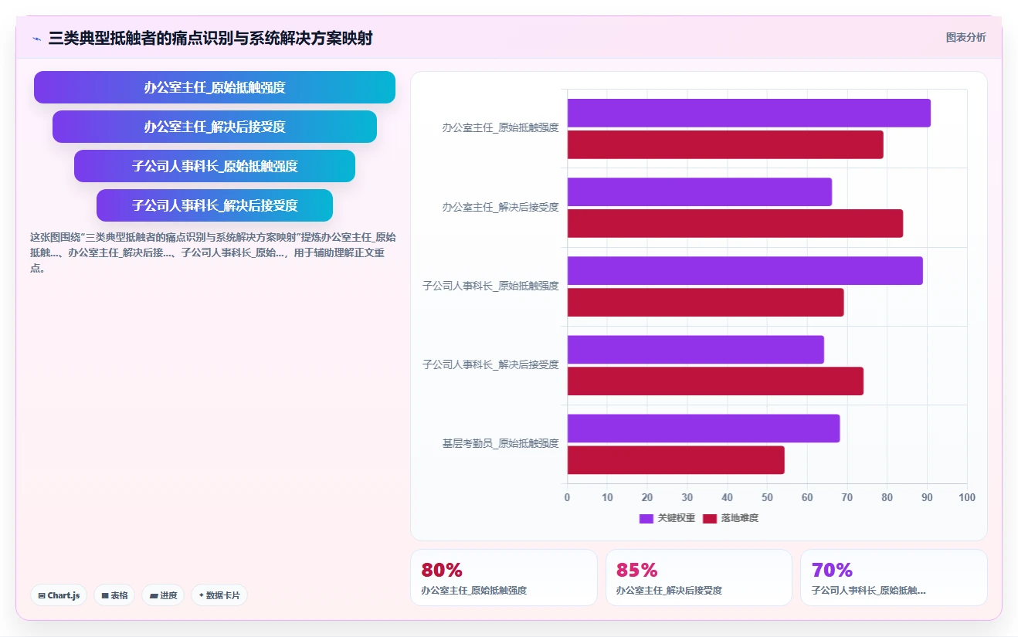Click red bar for 子公司人事科长_解决后接受度
Screen dimensions: 1018x637
point(715,381)
